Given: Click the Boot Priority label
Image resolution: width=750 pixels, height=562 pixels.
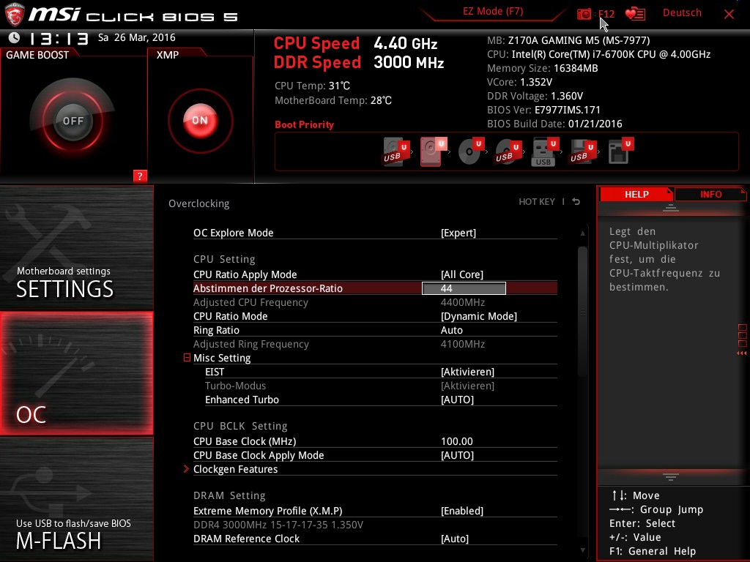Looking at the screenshot, I should pos(304,124).
